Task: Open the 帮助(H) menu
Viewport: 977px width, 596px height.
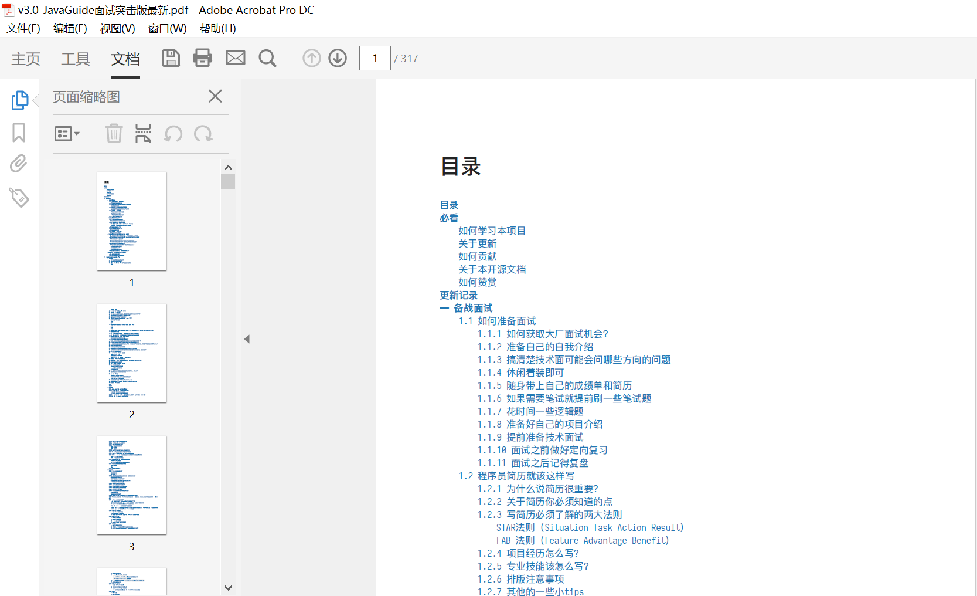Action: pos(217,29)
